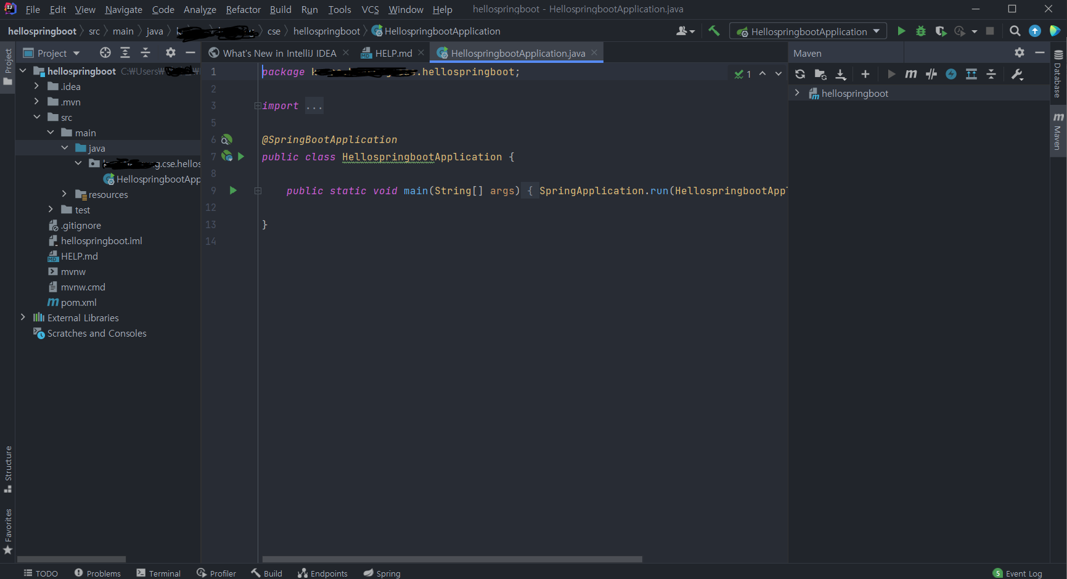Open the Problems tool window
This screenshot has height=579, width=1067.
point(97,573)
